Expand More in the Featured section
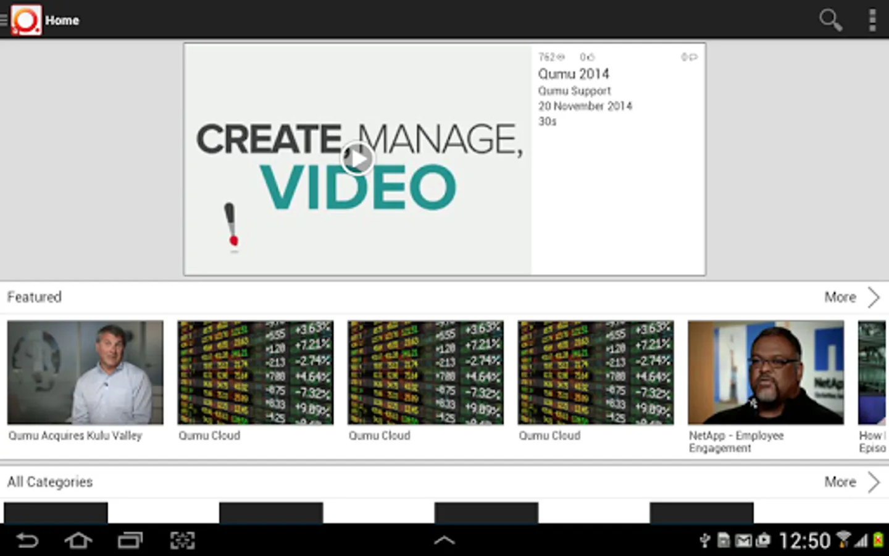Image resolution: width=889 pixels, height=556 pixels. pos(852,297)
